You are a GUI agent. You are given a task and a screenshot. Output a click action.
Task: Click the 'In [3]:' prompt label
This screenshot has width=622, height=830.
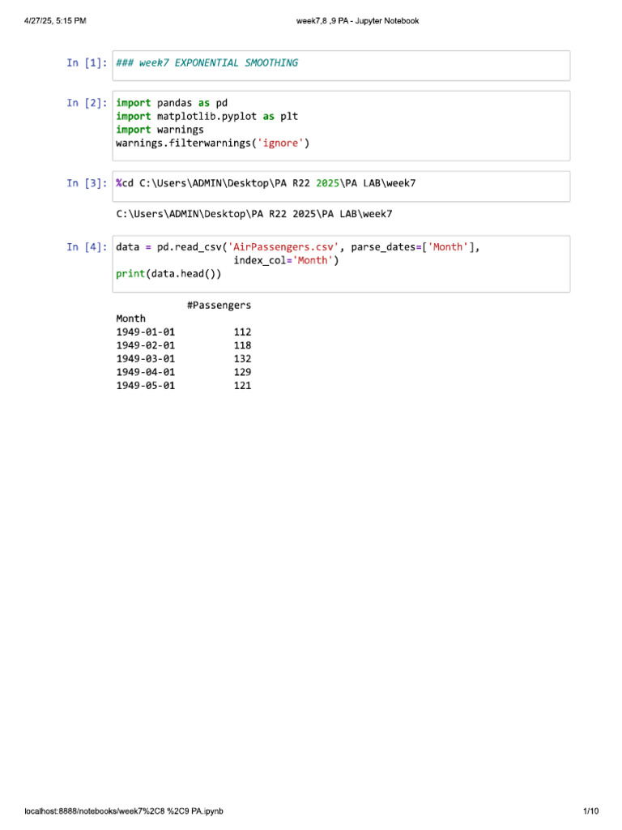[x=87, y=184]
